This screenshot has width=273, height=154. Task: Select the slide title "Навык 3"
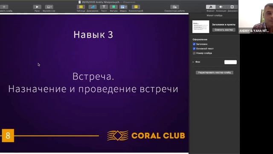click(93, 35)
